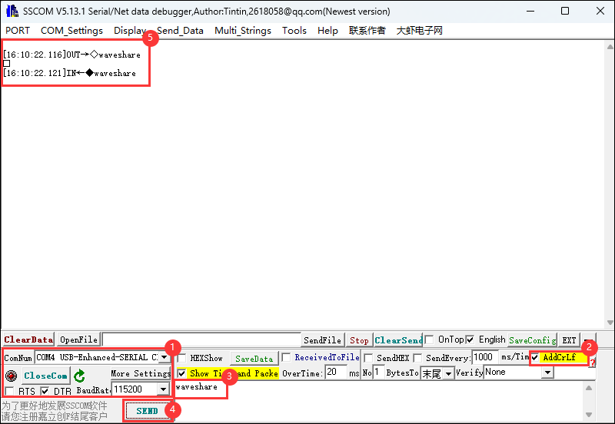Toggle Show Time and Packet checkbox

coord(181,373)
